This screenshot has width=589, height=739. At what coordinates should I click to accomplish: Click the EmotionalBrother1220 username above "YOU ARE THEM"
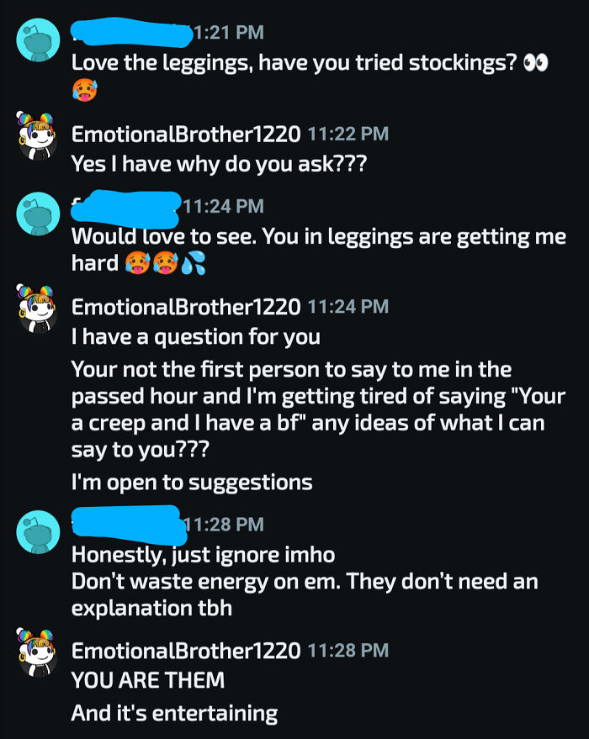point(185,650)
